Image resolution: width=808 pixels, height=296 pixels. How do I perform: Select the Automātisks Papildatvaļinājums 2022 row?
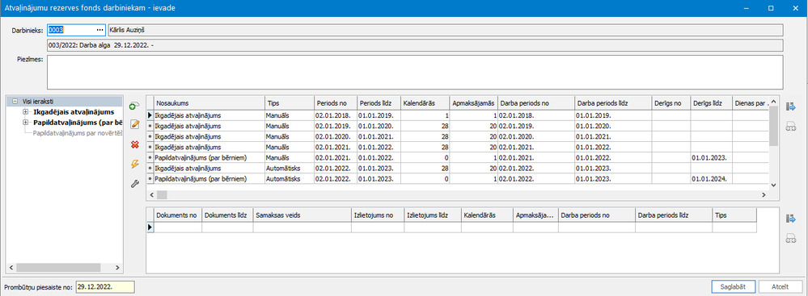pyautogui.click(x=458, y=179)
